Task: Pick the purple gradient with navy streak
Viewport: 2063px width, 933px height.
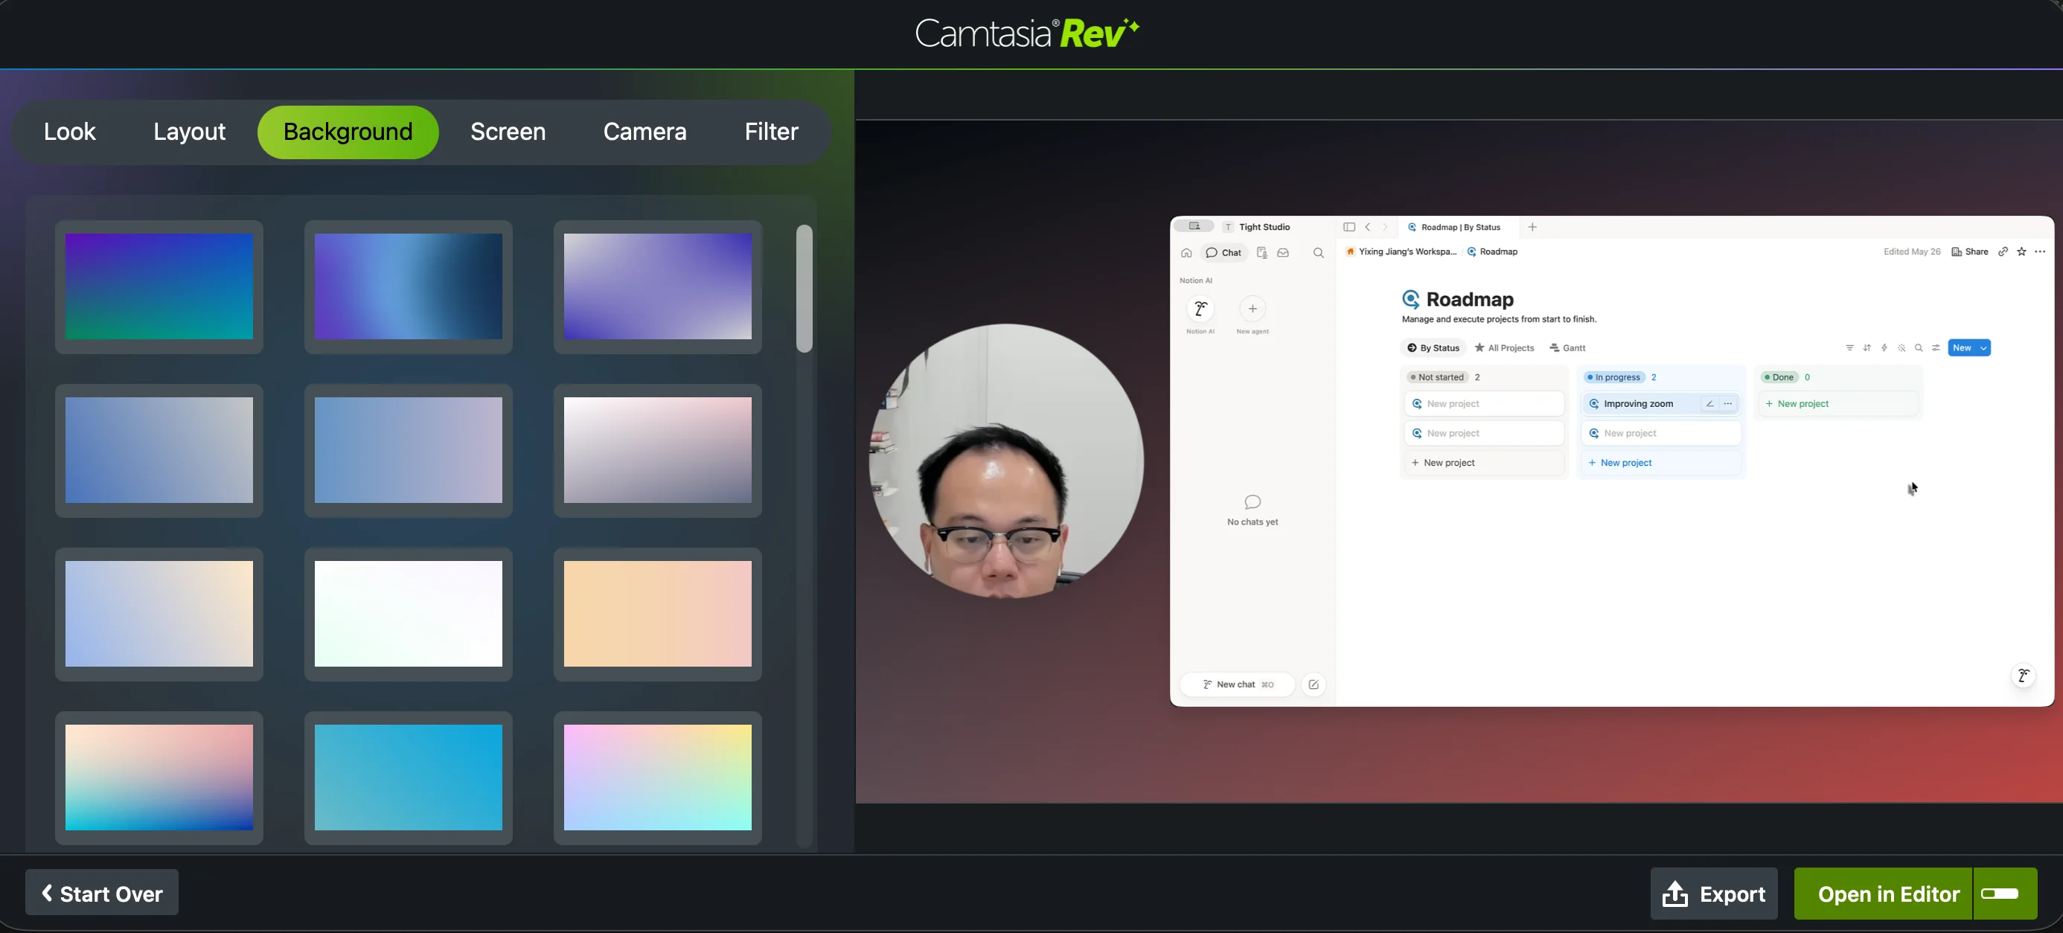Action: coord(409,286)
